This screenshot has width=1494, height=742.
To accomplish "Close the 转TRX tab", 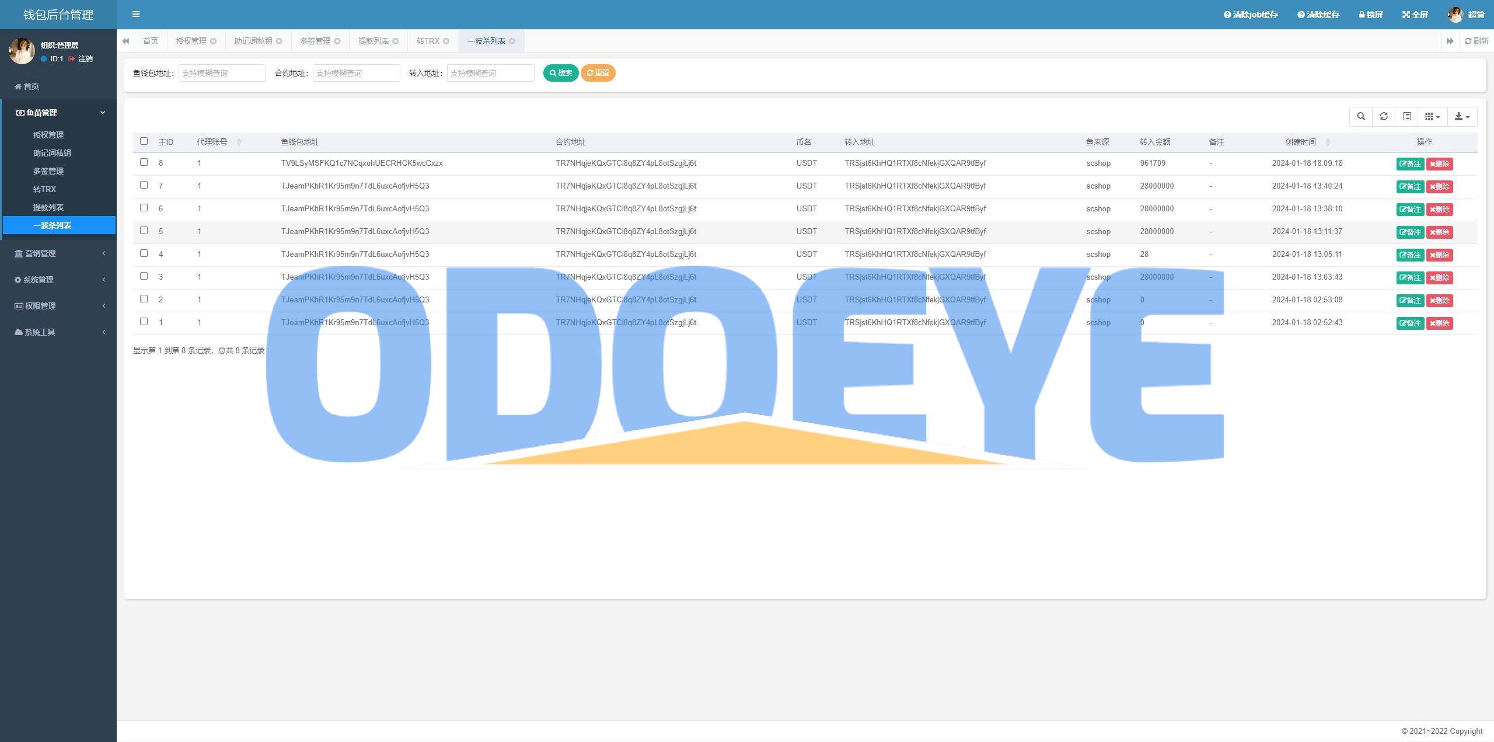I will [x=446, y=41].
